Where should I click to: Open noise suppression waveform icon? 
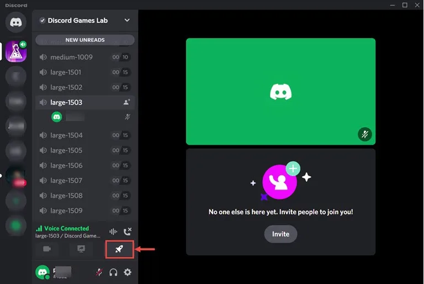point(113,232)
